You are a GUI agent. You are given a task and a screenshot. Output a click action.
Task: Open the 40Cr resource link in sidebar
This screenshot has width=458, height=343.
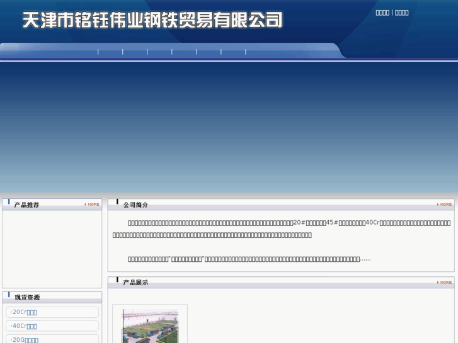23,326
